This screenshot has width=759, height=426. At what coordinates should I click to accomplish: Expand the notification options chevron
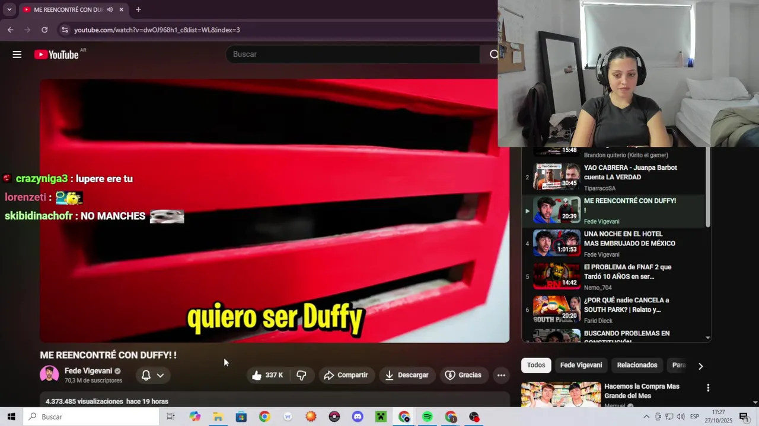point(160,375)
